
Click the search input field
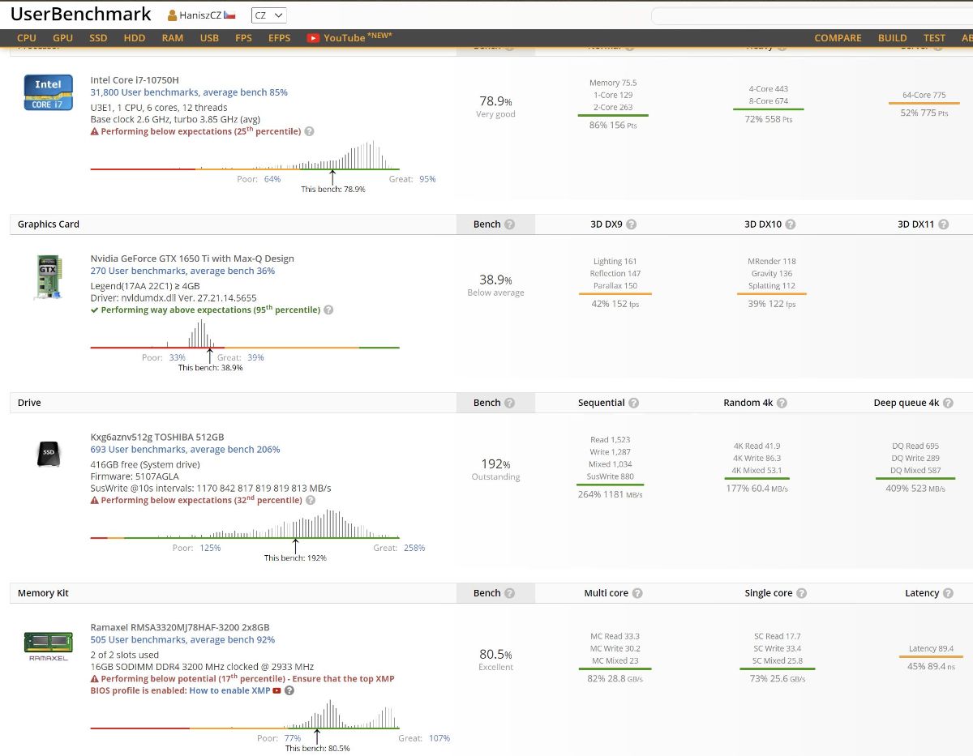click(x=811, y=16)
